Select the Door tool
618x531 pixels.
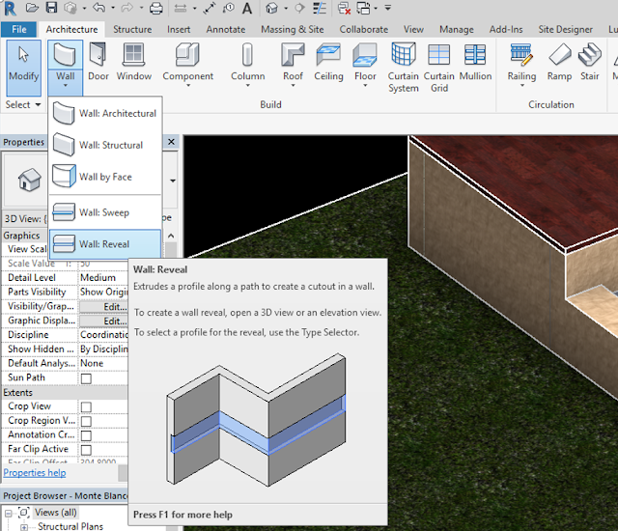tap(98, 62)
